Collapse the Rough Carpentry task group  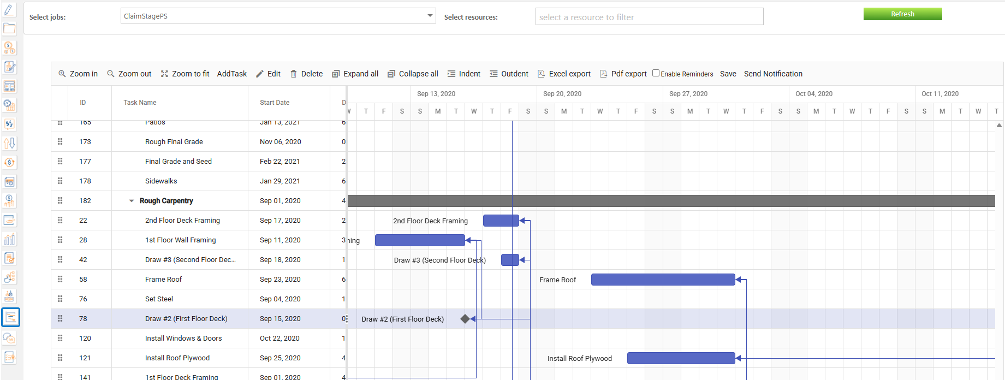(x=131, y=201)
